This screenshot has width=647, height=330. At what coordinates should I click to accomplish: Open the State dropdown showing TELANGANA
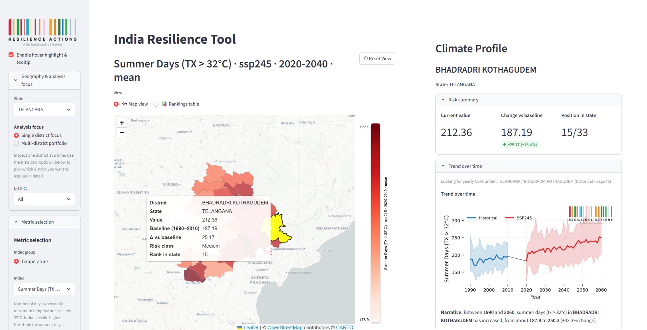pyautogui.click(x=44, y=110)
